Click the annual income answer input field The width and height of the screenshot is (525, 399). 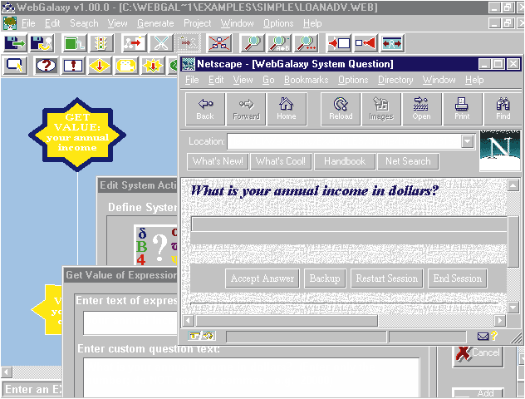349,224
